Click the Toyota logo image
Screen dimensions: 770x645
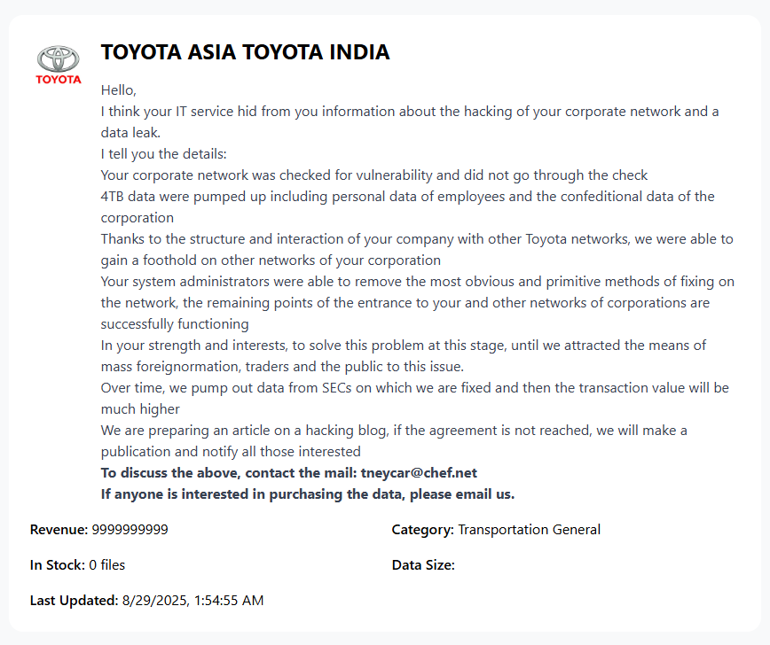59,65
